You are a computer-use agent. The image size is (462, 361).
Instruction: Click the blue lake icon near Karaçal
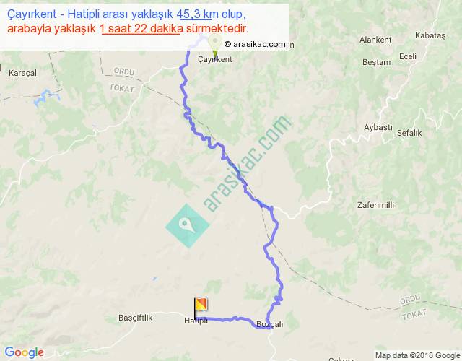[x=46, y=97]
